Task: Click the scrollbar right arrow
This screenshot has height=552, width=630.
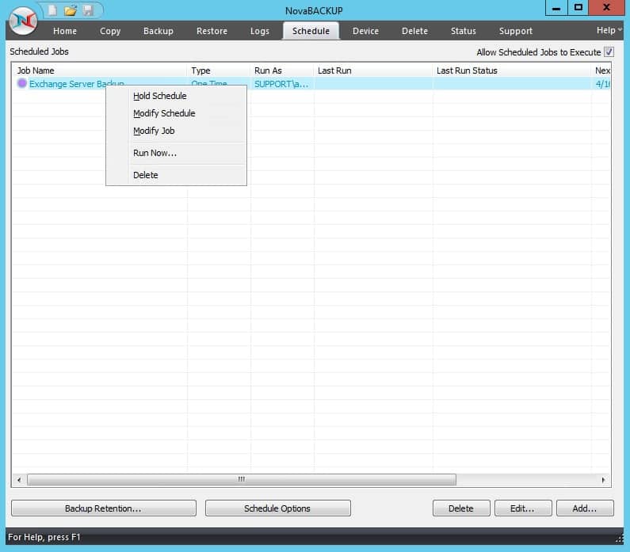Action: (x=603, y=480)
